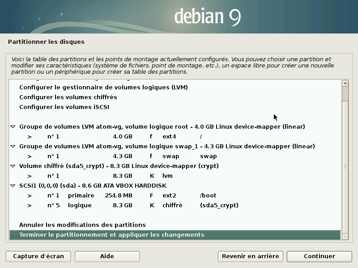
Task: Click the scrollbar down arrow
Action: click(345, 236)
